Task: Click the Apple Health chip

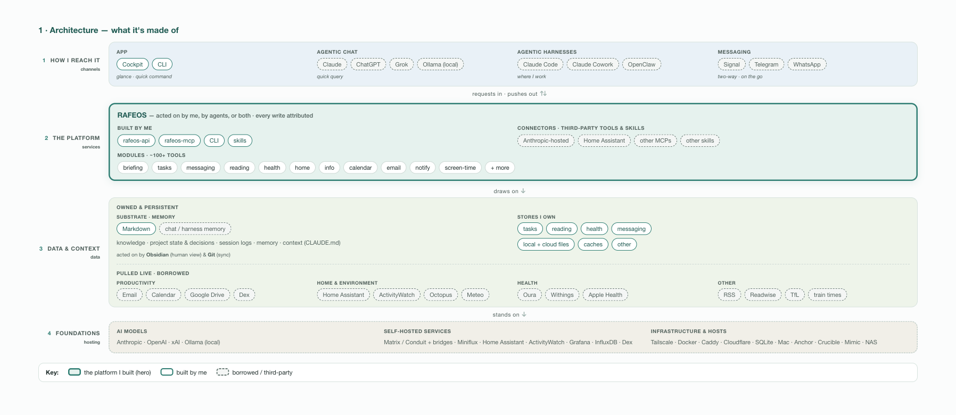Action: click(605, 295)
